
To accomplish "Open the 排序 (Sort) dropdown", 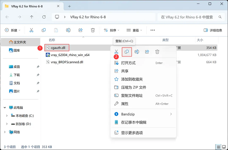I will (x=111, y=30).
